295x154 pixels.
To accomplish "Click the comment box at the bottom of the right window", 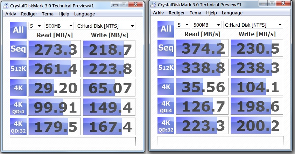I will 220,141.
